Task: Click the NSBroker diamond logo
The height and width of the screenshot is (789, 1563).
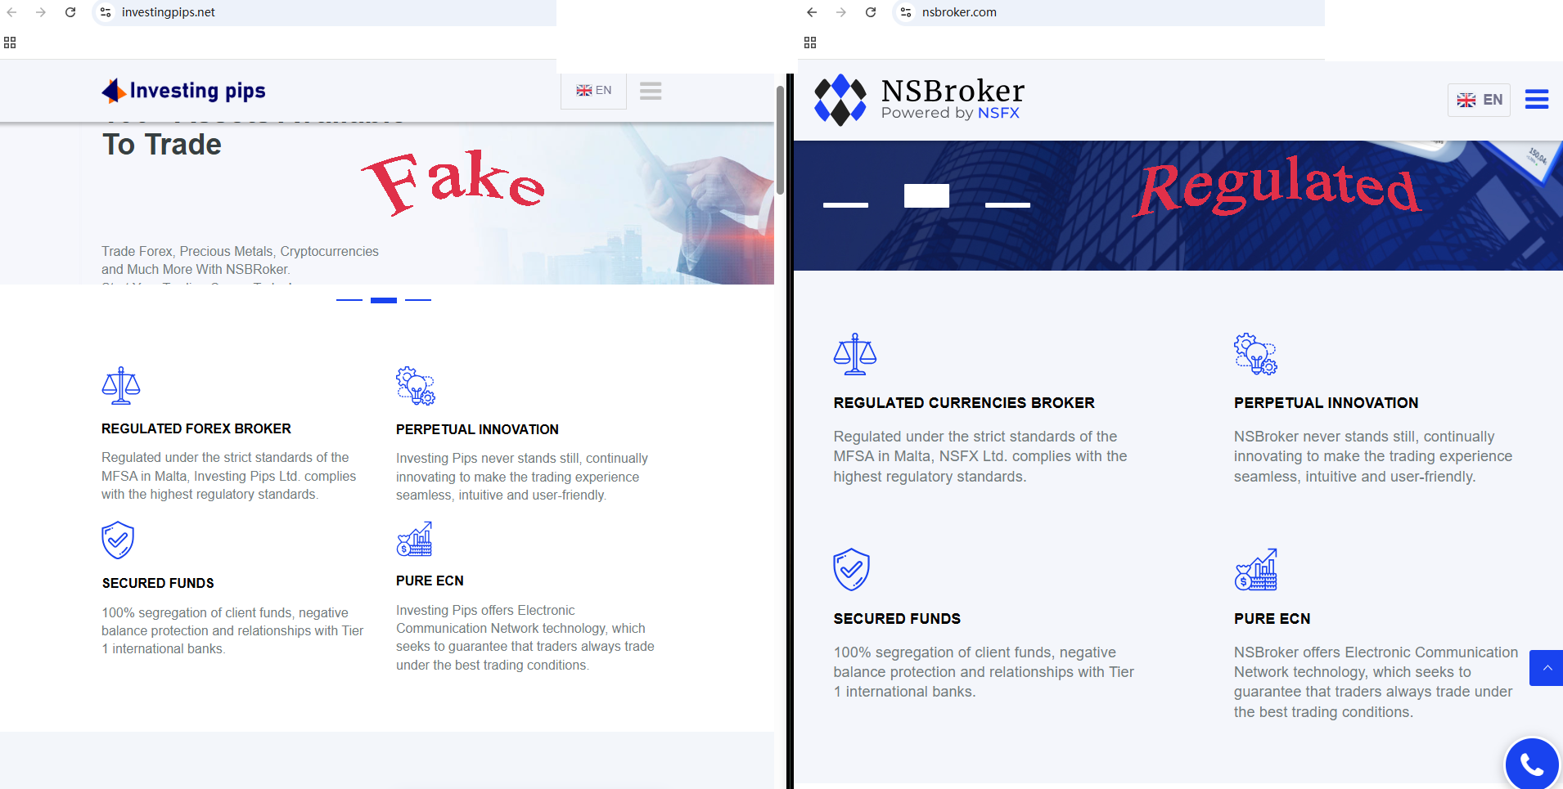Action: pyautogui.click(x=840, y=100)
